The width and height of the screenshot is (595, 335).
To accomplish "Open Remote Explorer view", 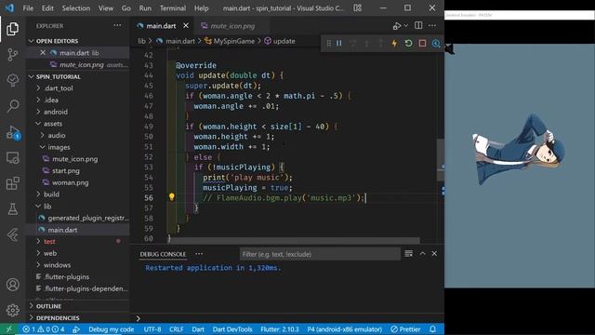I will pos(12,157).
